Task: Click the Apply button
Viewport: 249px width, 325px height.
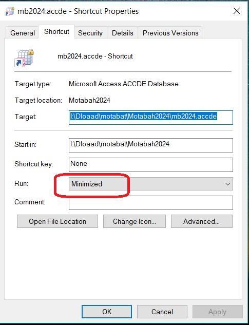Action: pos(217,312)
